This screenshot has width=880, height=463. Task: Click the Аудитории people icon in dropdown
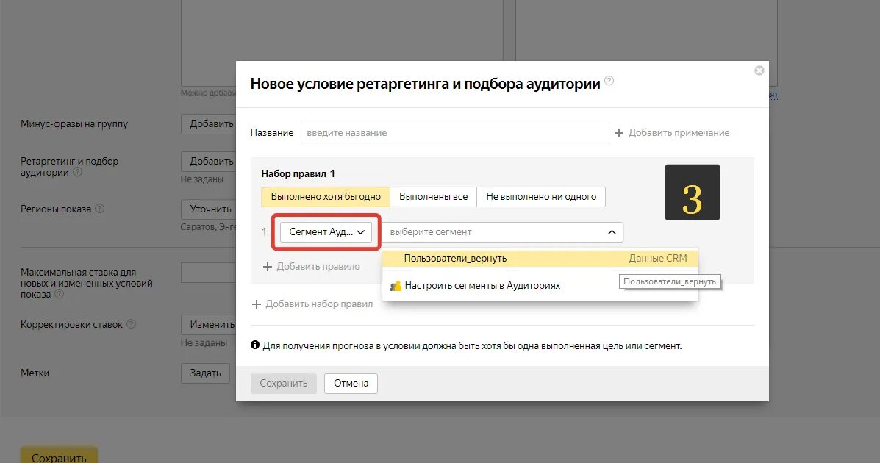[396, 286]
